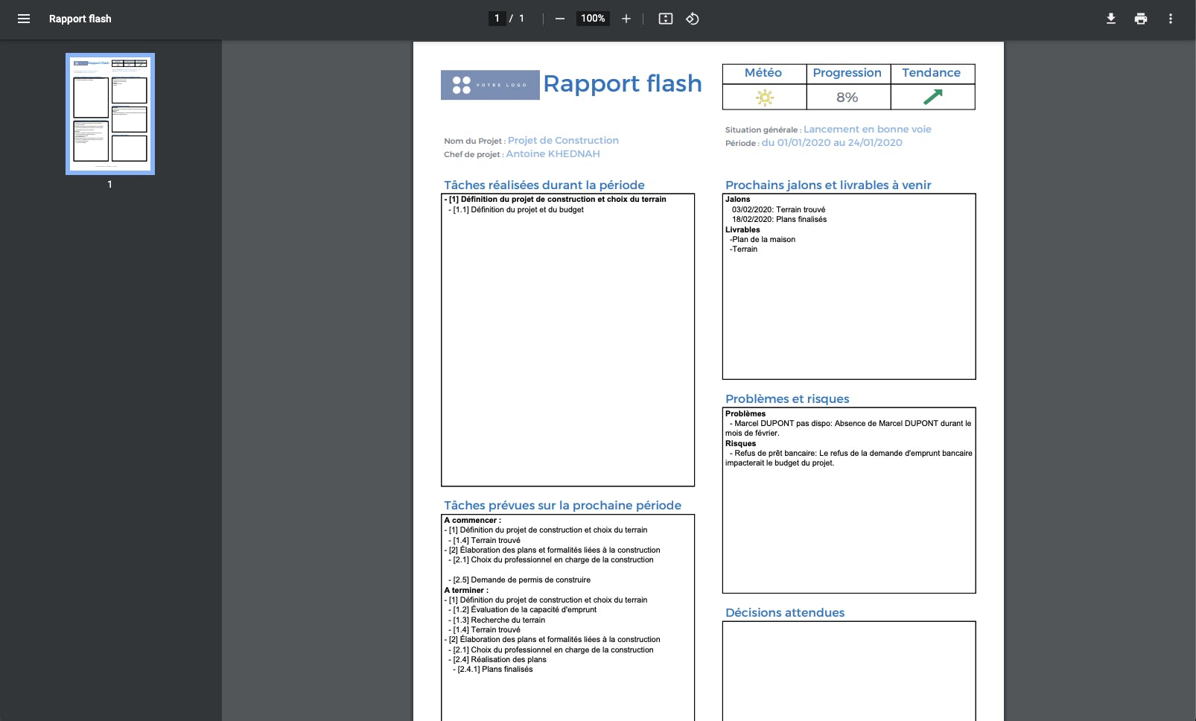Click the current page number field
The height and width of the screenshot is (721, 1196).
click(x=497, y=19)
